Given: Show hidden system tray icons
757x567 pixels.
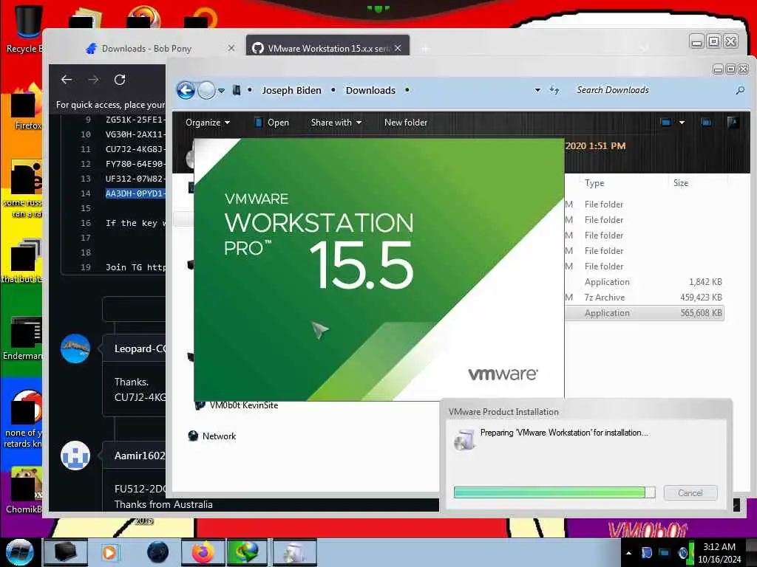Looking at the screenshot, I should click(628, 553).
